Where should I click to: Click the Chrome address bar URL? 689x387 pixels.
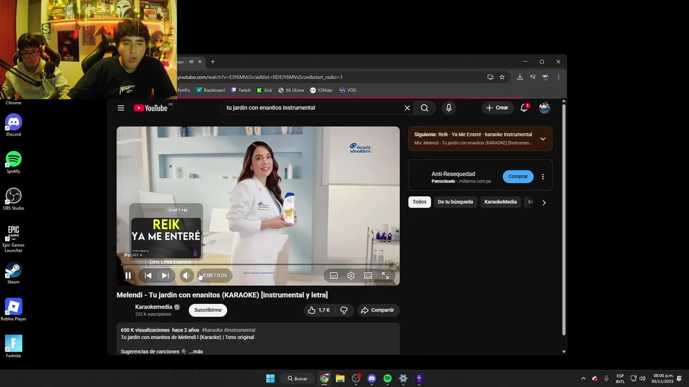(x=260, y=77)
